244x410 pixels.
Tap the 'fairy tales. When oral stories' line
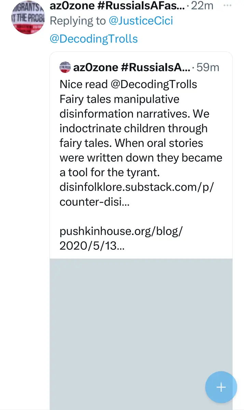click(x=131, y=143)
